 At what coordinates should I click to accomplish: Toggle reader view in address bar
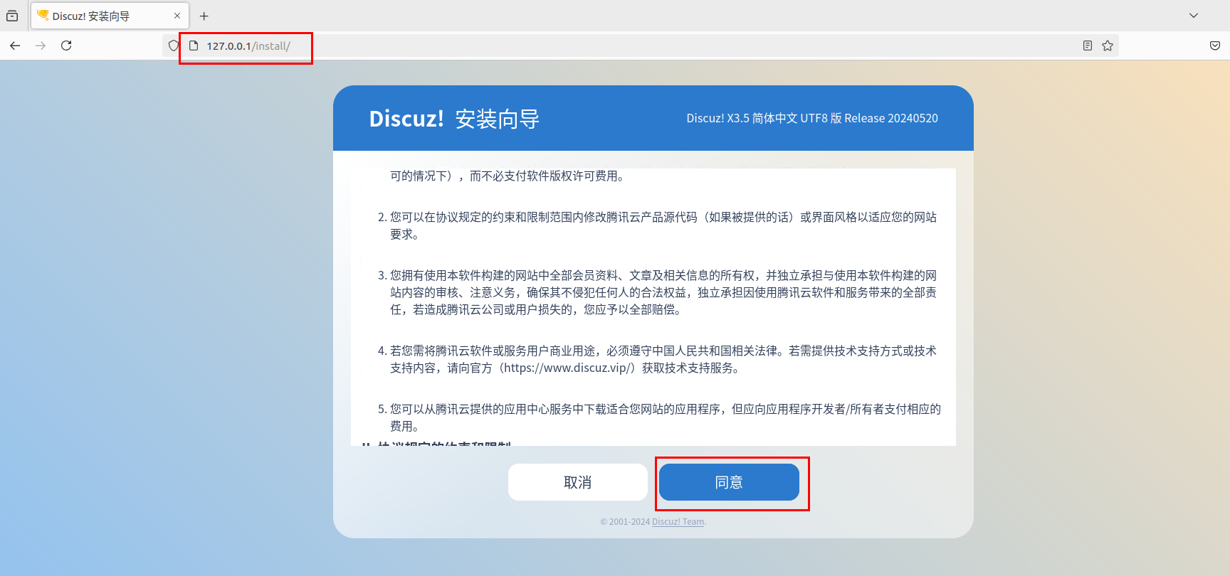point(1088,46)
